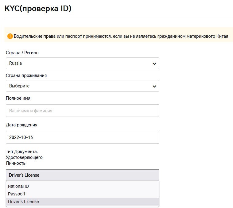
Task: Click the 'Страна / Регион' field label
Action: (22, 53)
